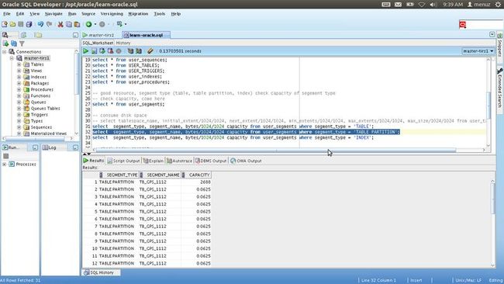
Task: Switch to the master-tirs1 editor tab
Action: (x=99, y=35)
